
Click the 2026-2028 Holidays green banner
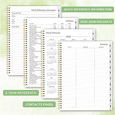pyautogui.click(x=96, y=22)
